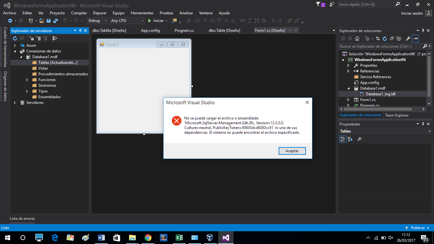Screen dimensions: 434x244
Task: Toggle Alphabetical sort in Propiedades
Action: pyautogui.click(x=350, y=139)
